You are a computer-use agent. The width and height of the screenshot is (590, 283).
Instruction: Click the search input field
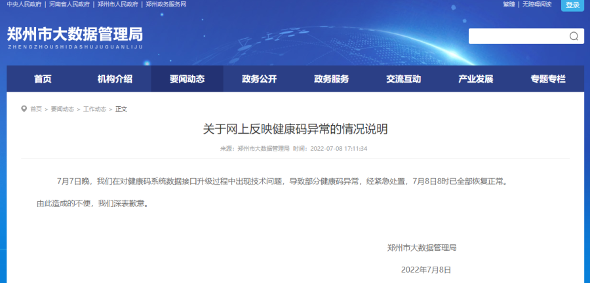[517, 37]
